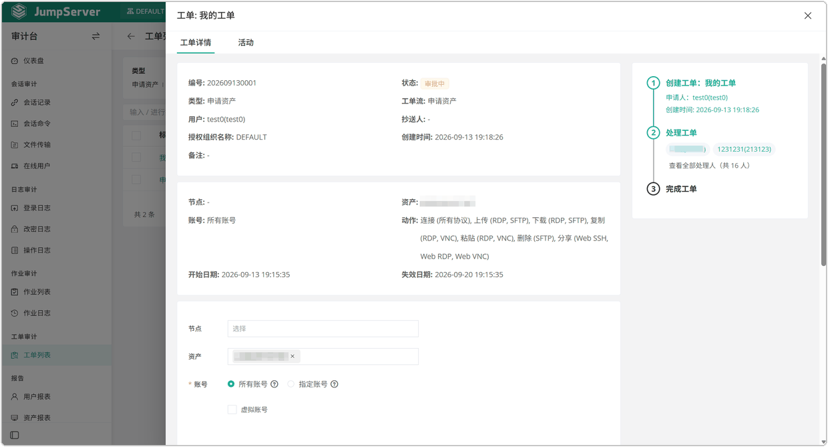
Task: Switch to the 活动 tab
Action: 246,43
